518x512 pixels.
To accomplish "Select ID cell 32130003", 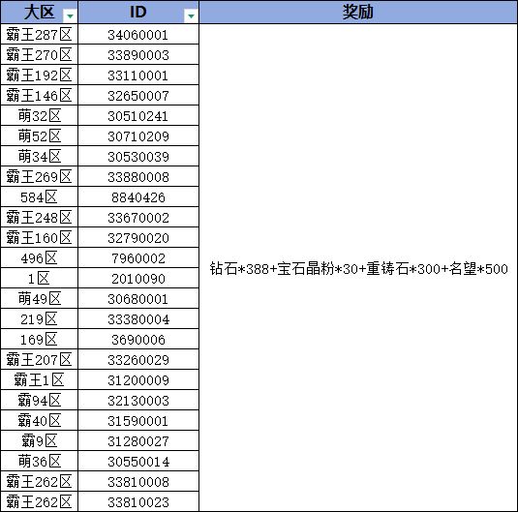I will point(138,400).
